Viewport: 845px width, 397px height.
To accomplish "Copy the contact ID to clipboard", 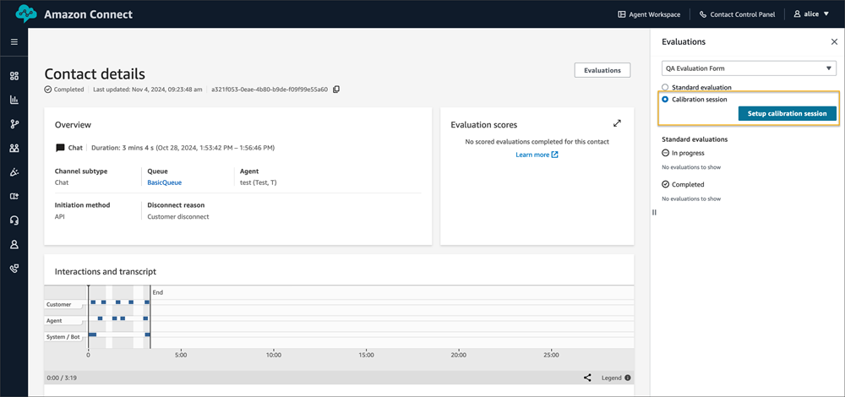I will tap(336, 90).
